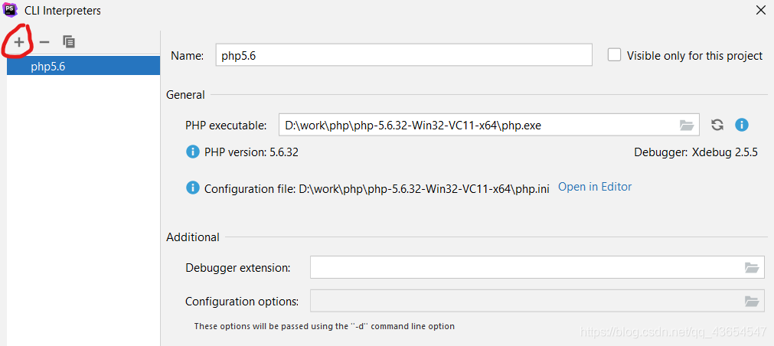Copy the selected interpreter configuration

pyautogui.click(x=69, y=42)
